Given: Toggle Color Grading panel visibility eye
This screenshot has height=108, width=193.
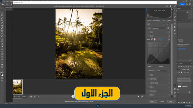Looking at the screenshot, I should click(x=169, y=83).
